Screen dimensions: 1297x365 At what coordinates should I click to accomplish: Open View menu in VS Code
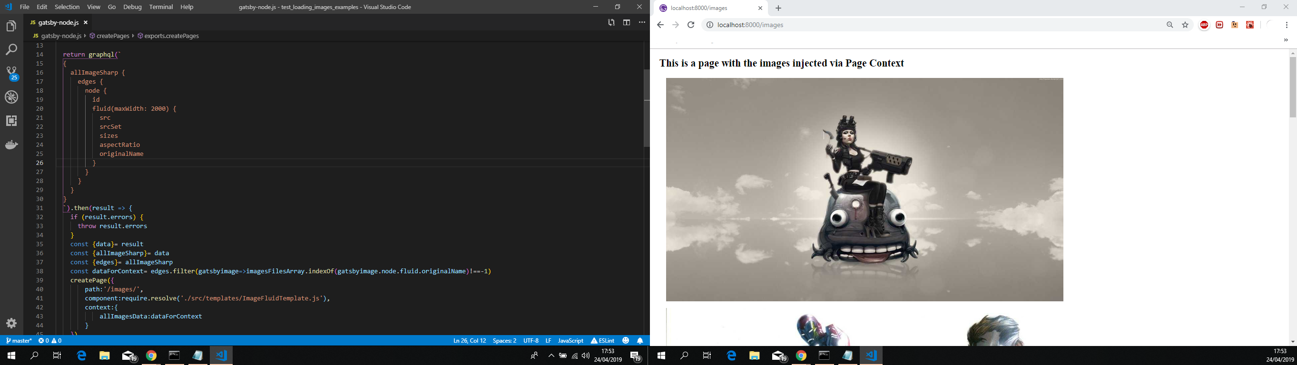click(x=94, y=7)
